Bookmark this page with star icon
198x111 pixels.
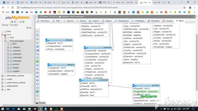(x=184, y=7)
